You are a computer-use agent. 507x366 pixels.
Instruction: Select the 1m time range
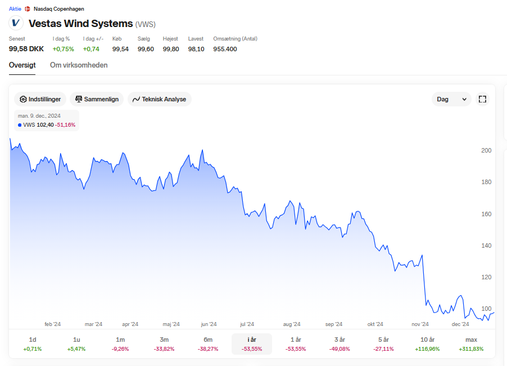point(120,344)
